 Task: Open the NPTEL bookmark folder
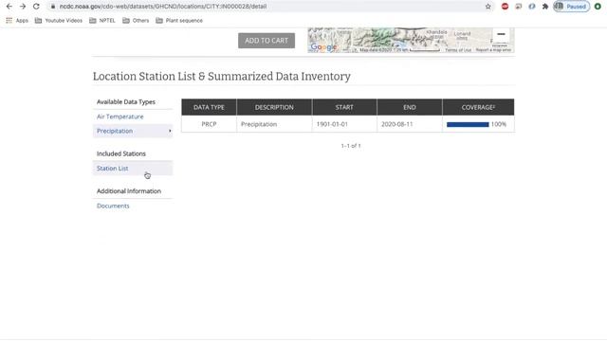pyautogui.click(x=102, y=21)
